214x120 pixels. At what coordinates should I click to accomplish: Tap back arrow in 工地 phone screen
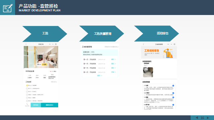click(x=26, y=44)
